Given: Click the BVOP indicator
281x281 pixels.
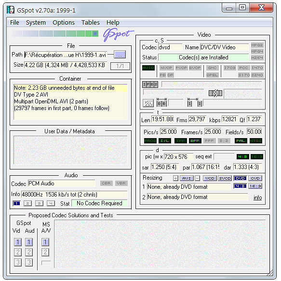Looking at the screenshot, I should tap(195, 68).
